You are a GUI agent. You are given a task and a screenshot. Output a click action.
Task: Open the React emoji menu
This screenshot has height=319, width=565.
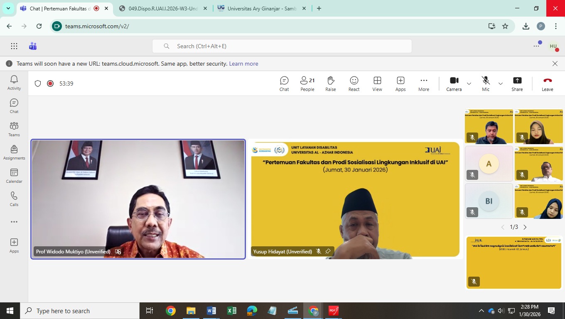pyautogui.click(x=354, y=83)
